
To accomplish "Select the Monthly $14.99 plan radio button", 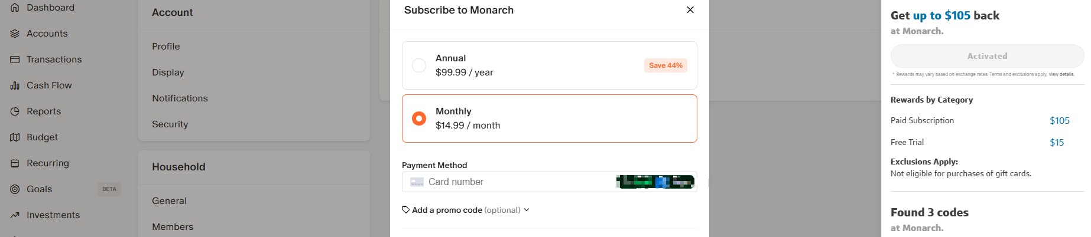I will click(419, 119).
